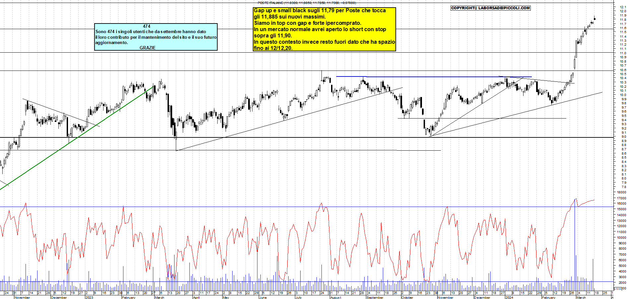Click the line 'fino ai 12/12,20.'

pos(273,48)
